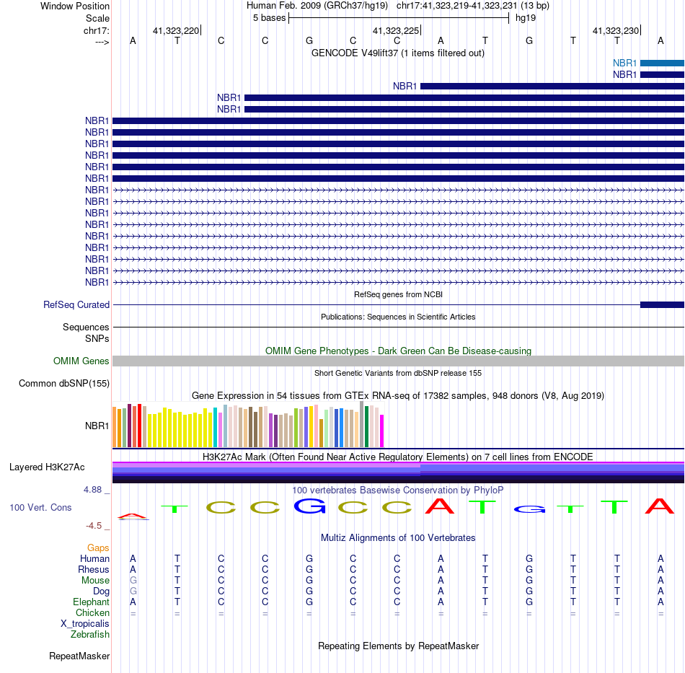This screenshot has width=685, height=673.
Task: Open the GENCODE V49lift37 track title
Action: (x=397, y=53)
